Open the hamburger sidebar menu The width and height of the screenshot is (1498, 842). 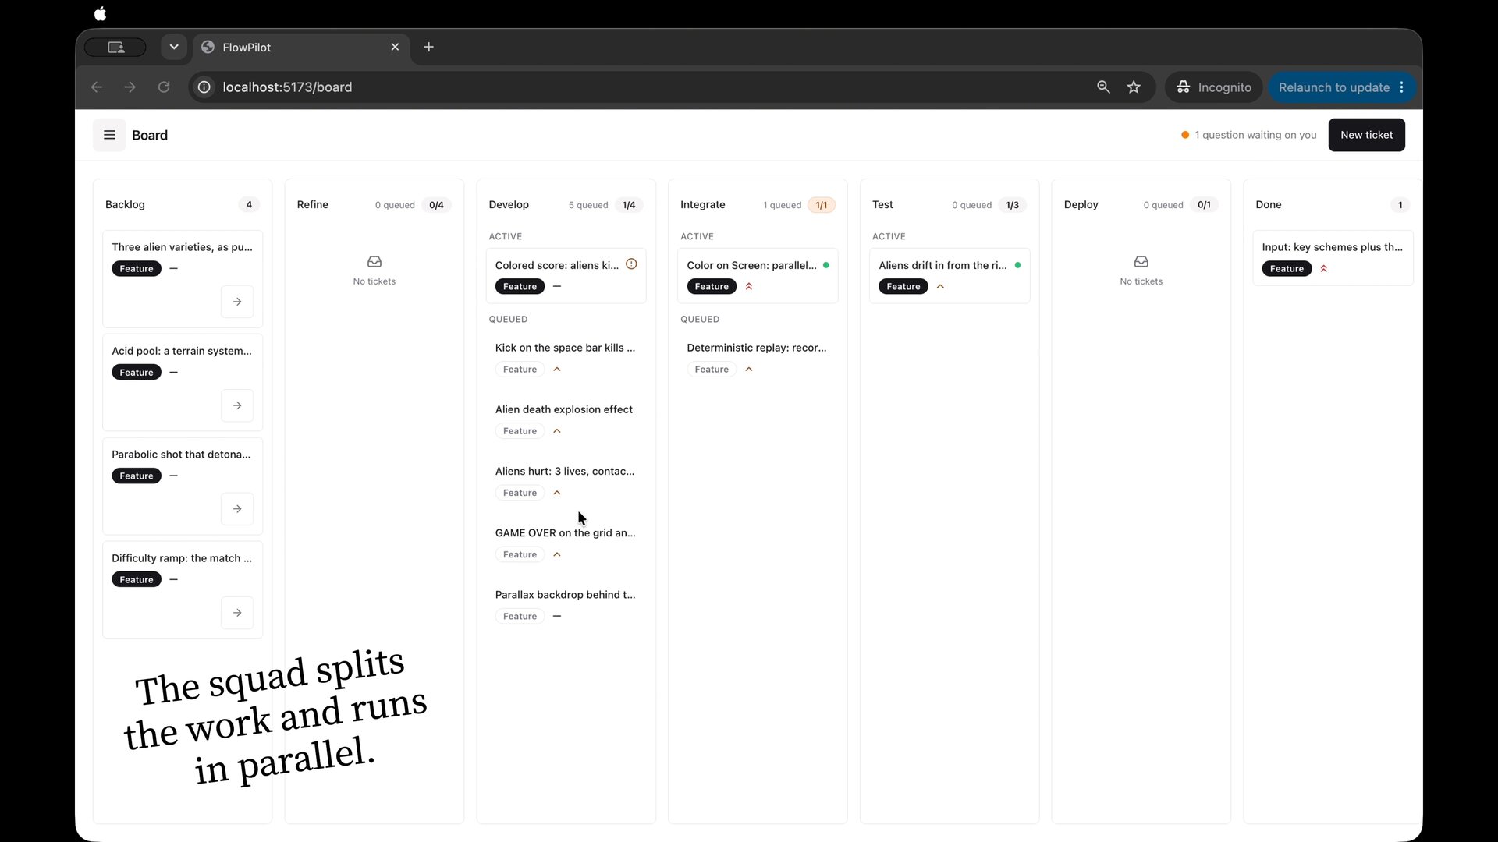[x=109, y=135]
